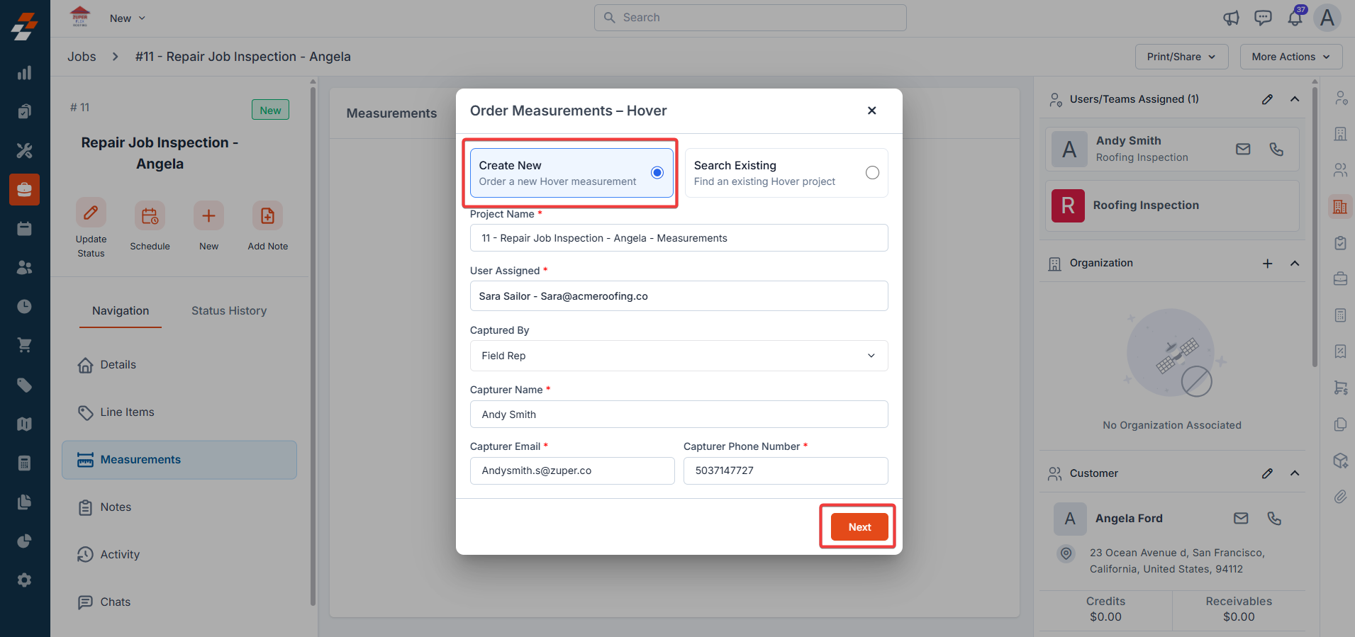The width and height of the screenshot is (1355, 637).
Task: Open the price tag sidebar icon
Action: (24, 385)
